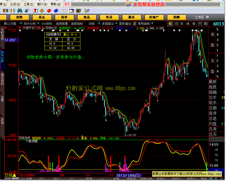
Task: Click the 大智慧 logo icon in title
Action: [129, 4]
